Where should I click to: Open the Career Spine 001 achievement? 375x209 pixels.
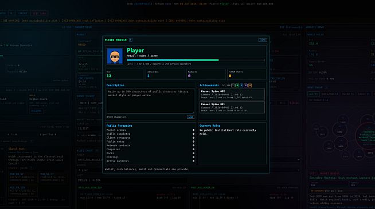[x=232, y=107]
